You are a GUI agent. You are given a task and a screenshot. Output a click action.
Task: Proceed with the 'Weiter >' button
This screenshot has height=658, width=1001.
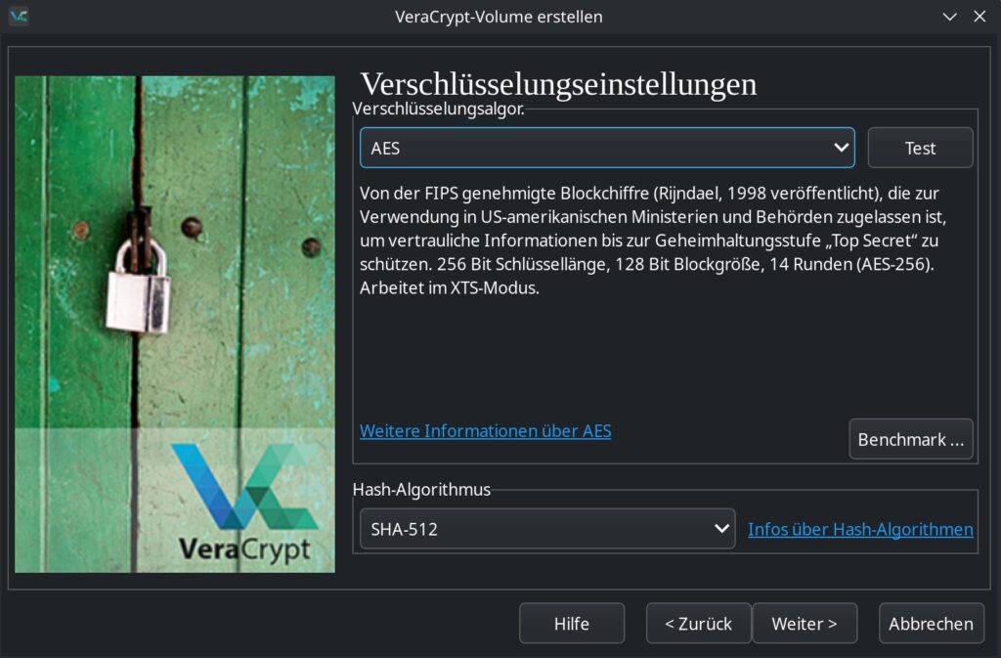804,624
